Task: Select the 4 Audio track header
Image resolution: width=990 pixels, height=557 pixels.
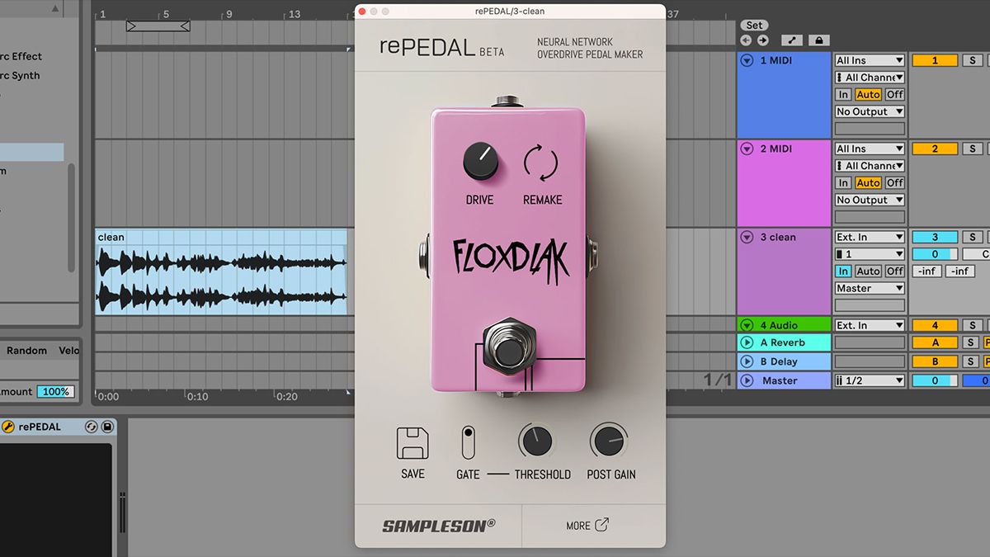Action: click(x=784, y=325)
